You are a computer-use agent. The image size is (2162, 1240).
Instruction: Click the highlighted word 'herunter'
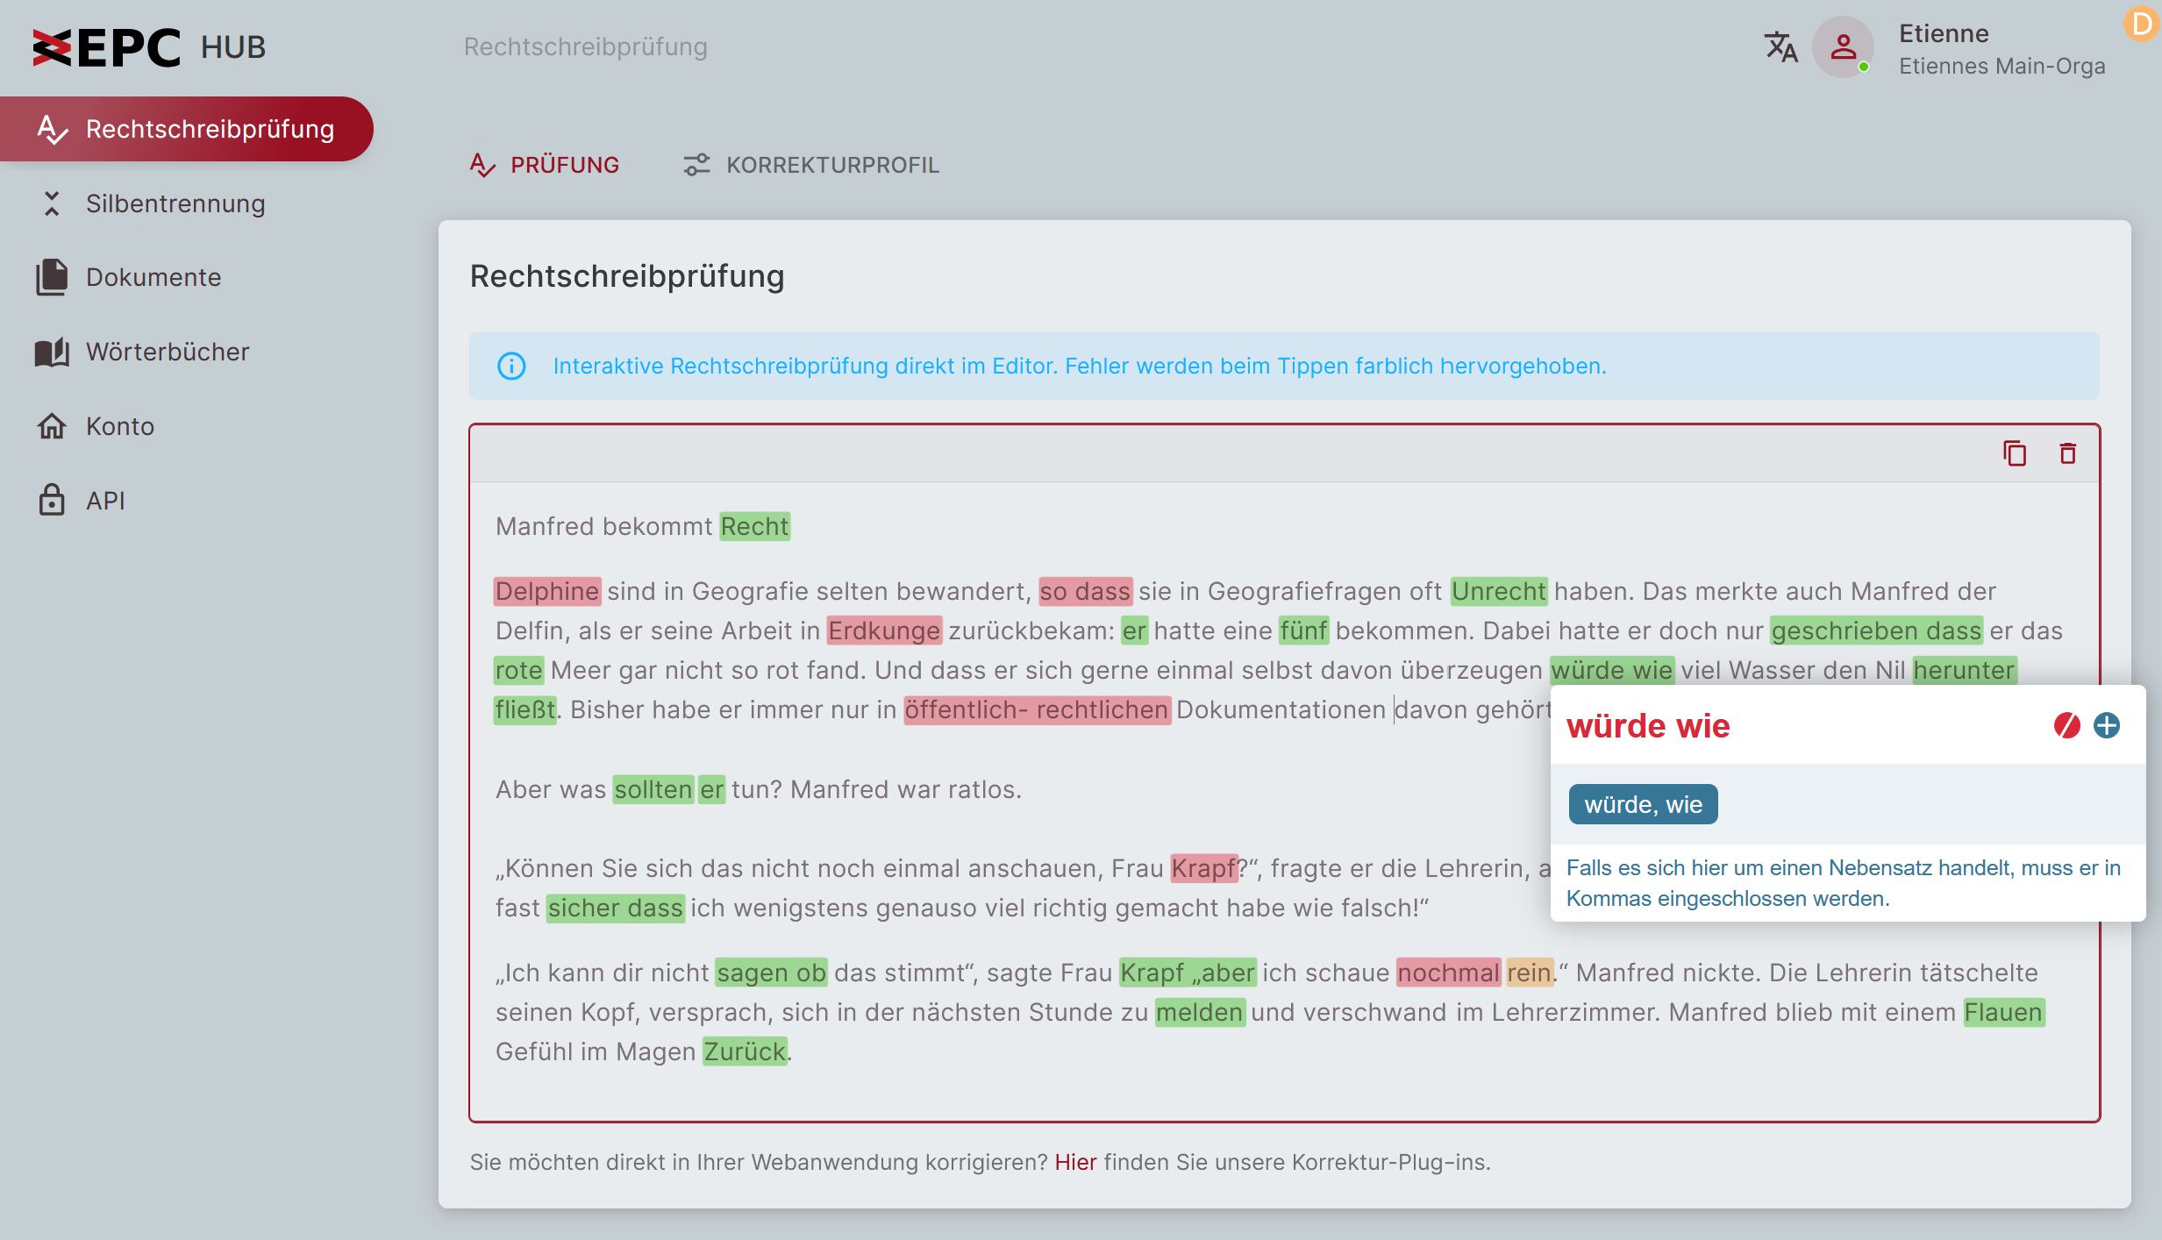pos(1964,670)
